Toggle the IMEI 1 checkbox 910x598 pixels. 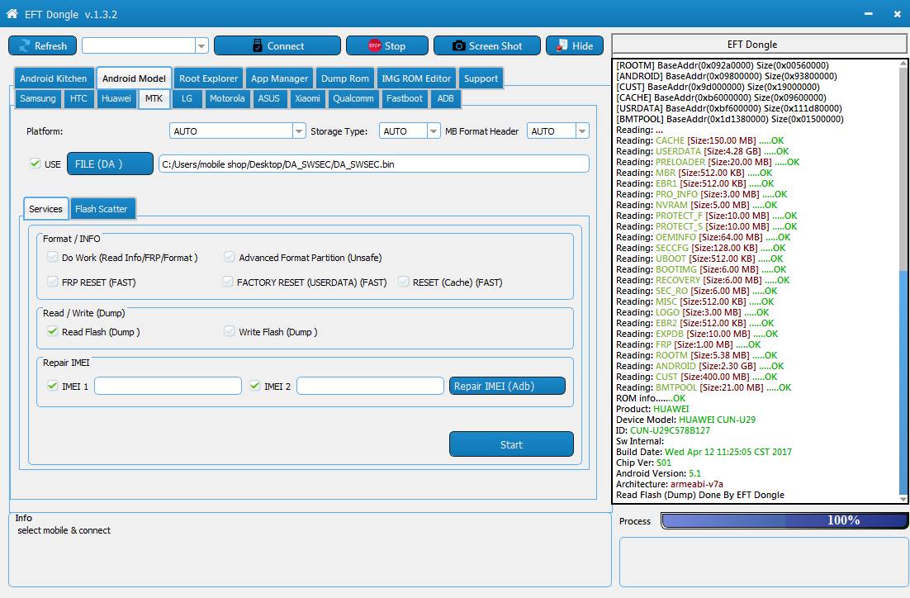pyautogui.click(x=53, y=386)
